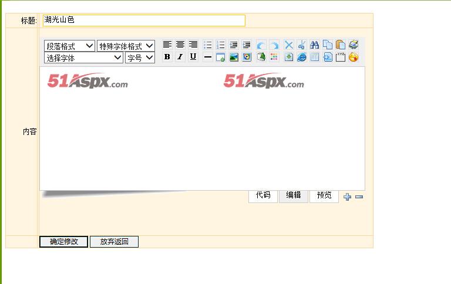
Task: Insert media player video
Action: [247, 57]
